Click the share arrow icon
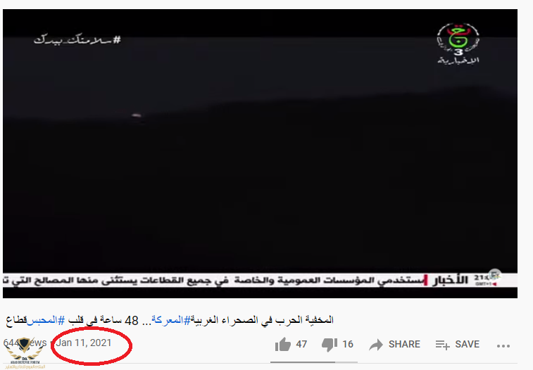The image size is (533, 370). tap(376, 345)
